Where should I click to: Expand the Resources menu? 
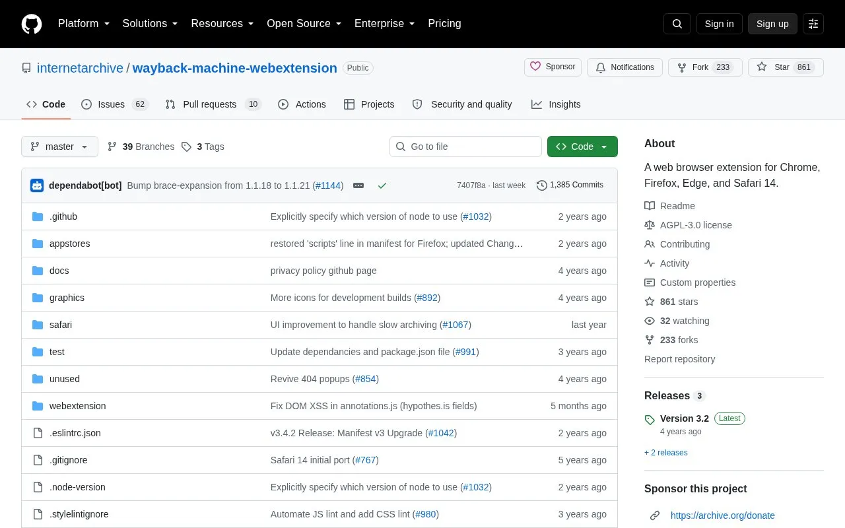click(x=222, y=24)
